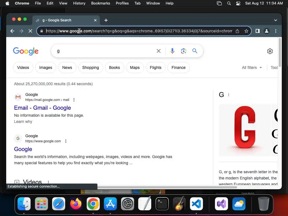Open Launchpad from the dock
Viewport: 288px width, 216px height.
click(41, 204)
